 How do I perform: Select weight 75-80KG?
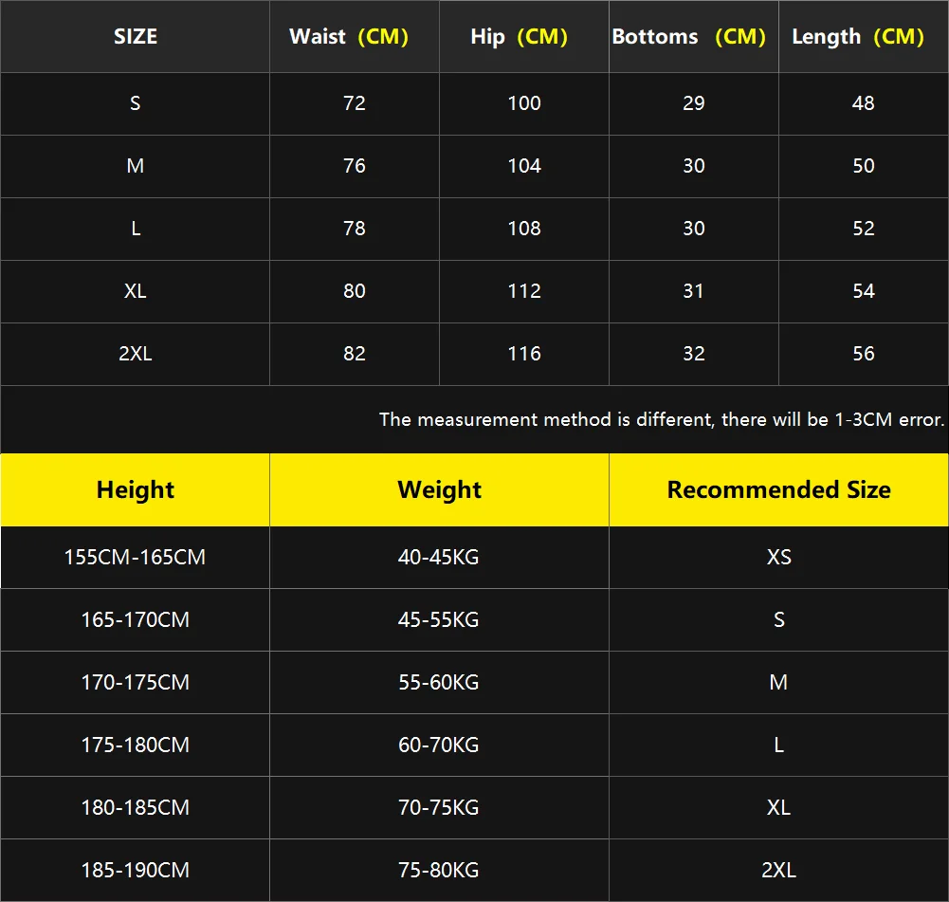(x=439, y=871)
